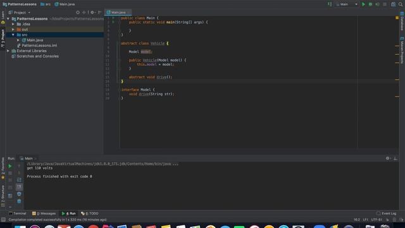Expand the Main.java node in the tree
Viewport: 405px width, 228px height.
tap(18, 40)
